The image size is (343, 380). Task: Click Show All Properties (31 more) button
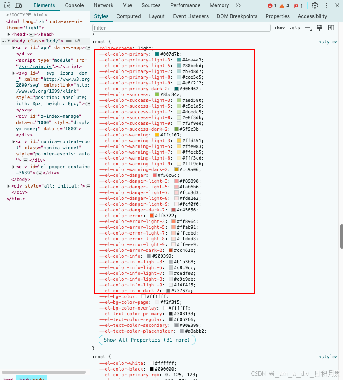(147, 340)
